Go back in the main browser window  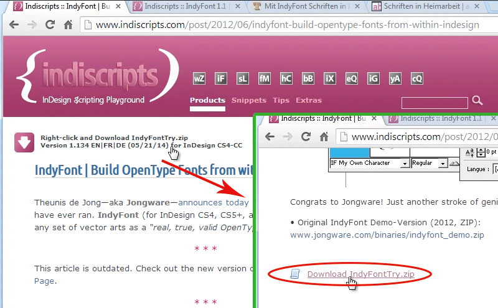click(14, 24)
